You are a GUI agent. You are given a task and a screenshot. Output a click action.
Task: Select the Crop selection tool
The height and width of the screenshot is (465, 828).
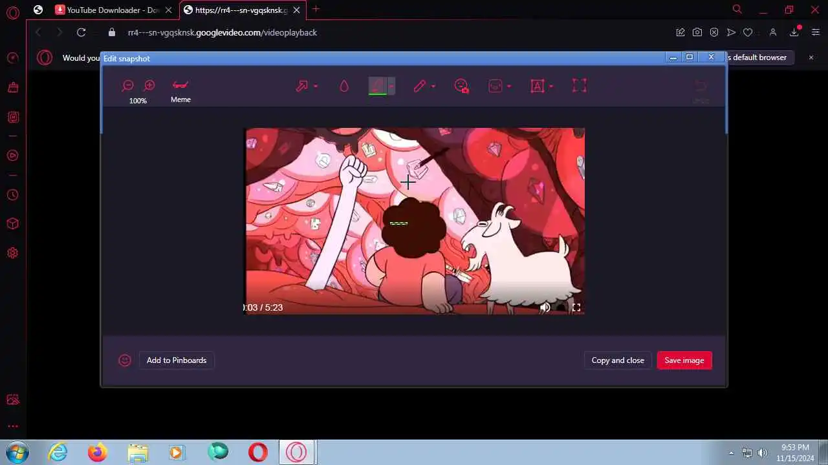click(580, 85)
